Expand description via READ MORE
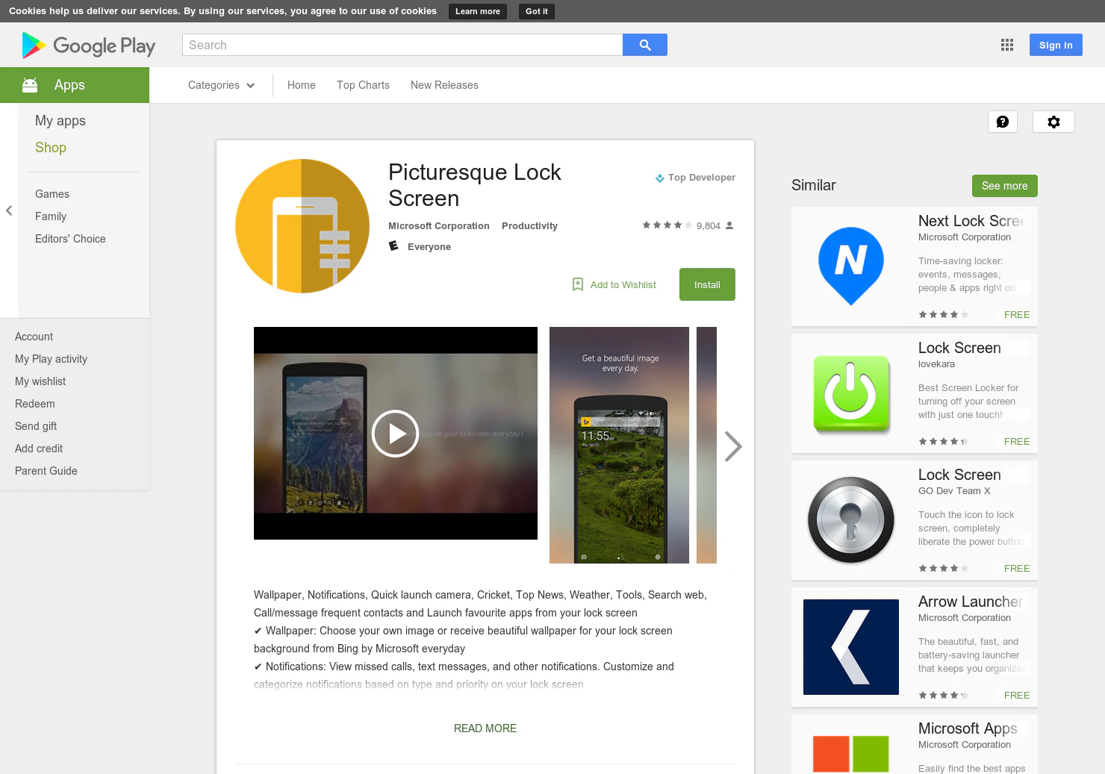This screenshot has width=1105, height=774. [x=485, y=728]
